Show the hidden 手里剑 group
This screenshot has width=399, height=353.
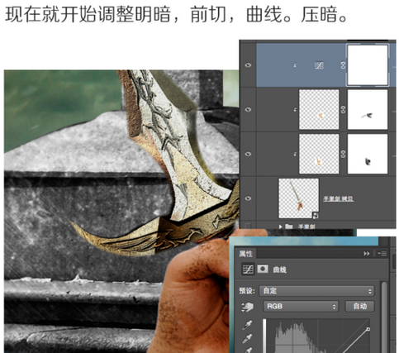(x=248, y=226)
